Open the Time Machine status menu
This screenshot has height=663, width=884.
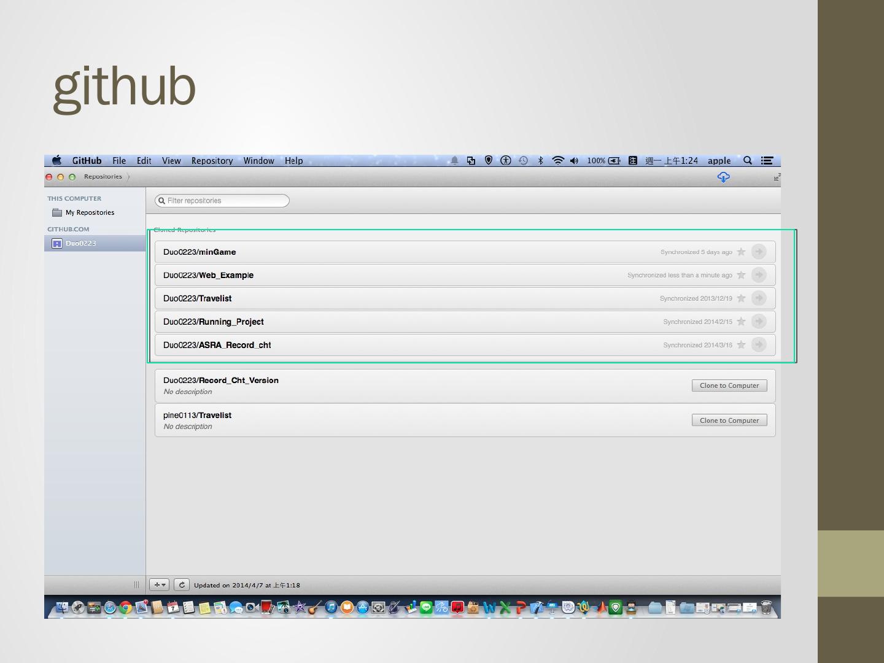523,161
